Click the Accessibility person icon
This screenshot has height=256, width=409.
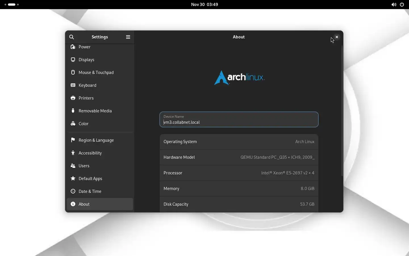(73, 153)
